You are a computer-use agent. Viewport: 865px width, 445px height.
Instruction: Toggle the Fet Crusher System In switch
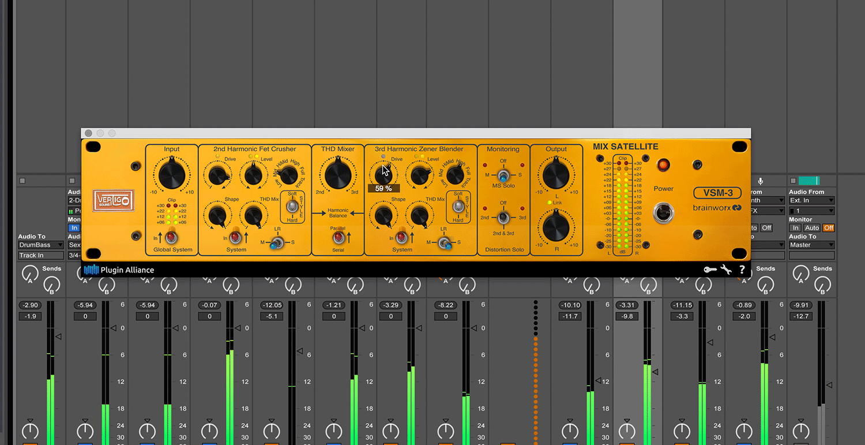click(x=235, y=236)
